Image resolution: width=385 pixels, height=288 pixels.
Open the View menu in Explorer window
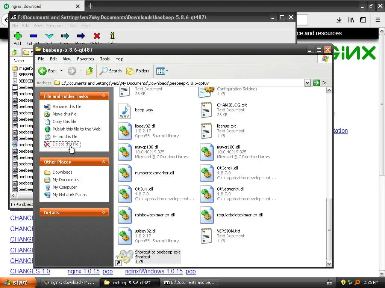coord(67,59)
